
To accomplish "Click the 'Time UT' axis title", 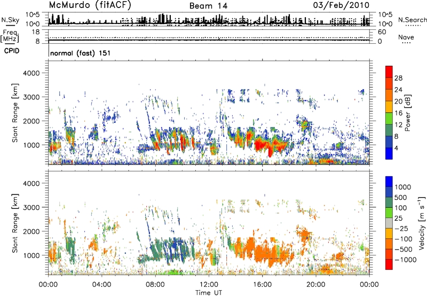I will (x=209, y=292).
